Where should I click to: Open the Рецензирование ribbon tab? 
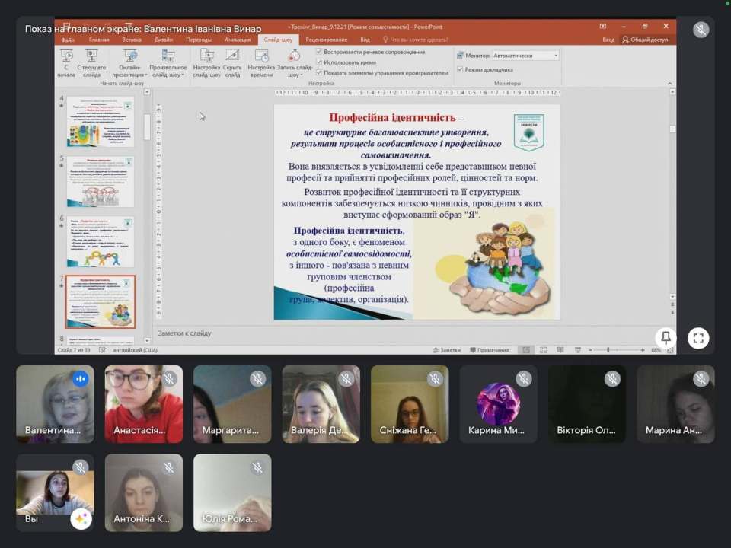326,40
